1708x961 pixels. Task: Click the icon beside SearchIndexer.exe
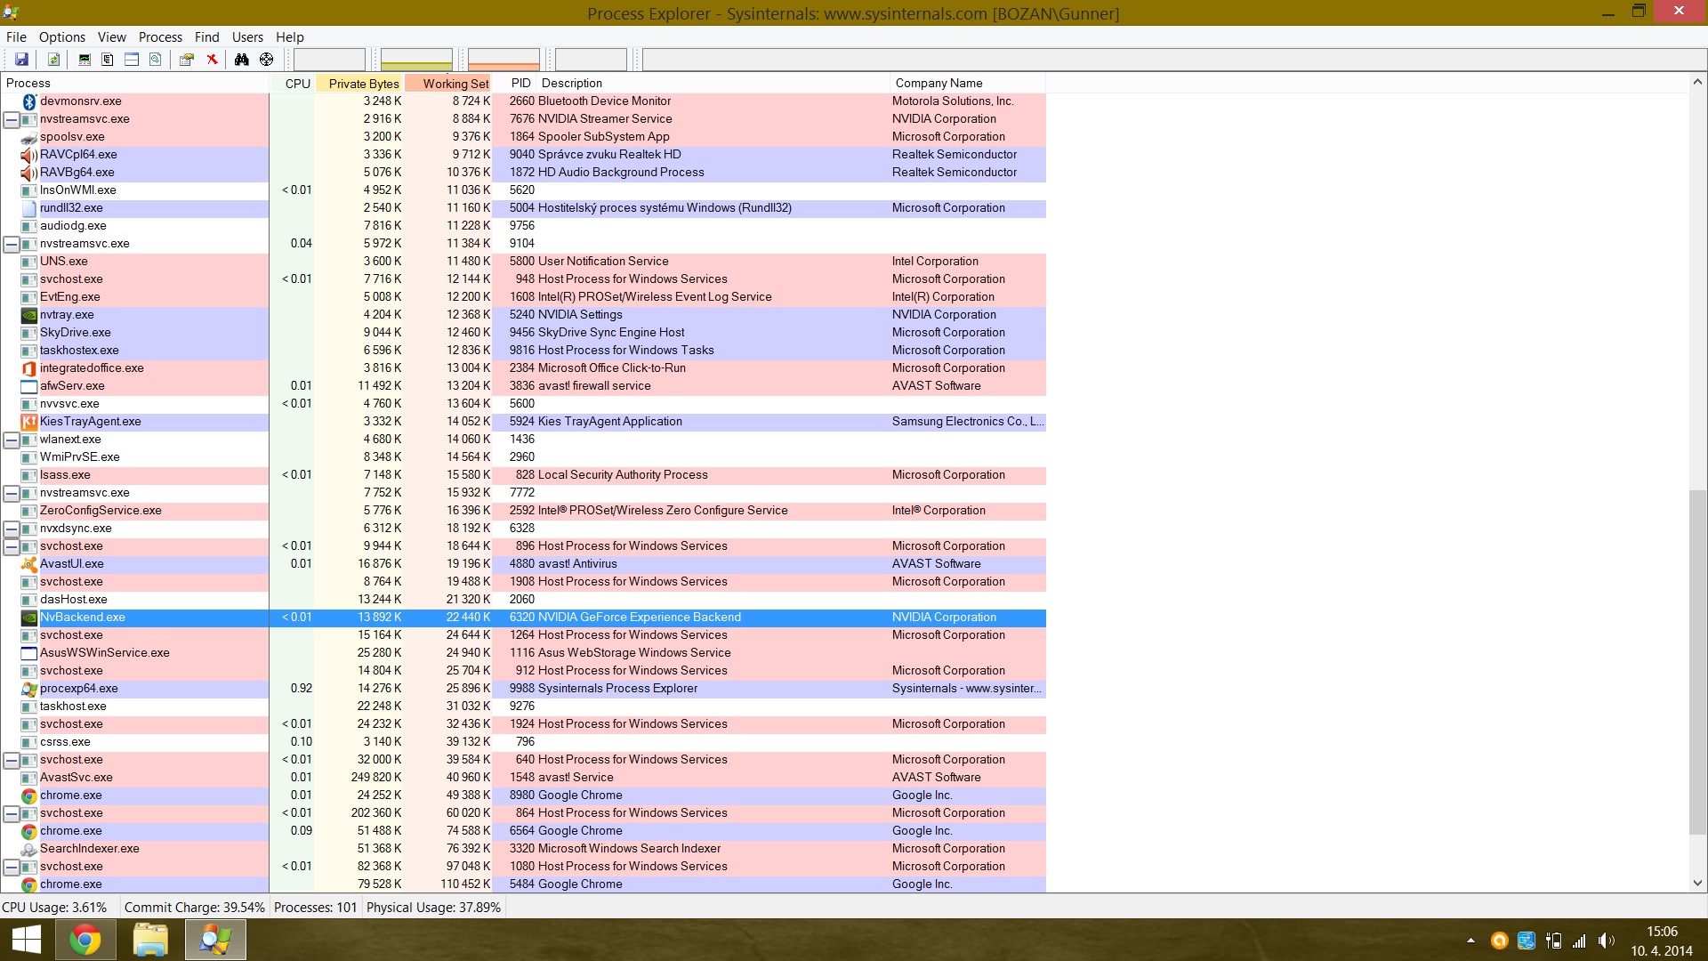[29, 849]
